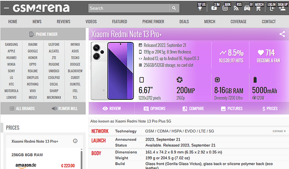Image resolution: width=289 pixels, height=169 pixels.
Task: Click the All Brands list icon
Action: pos(12,109)
